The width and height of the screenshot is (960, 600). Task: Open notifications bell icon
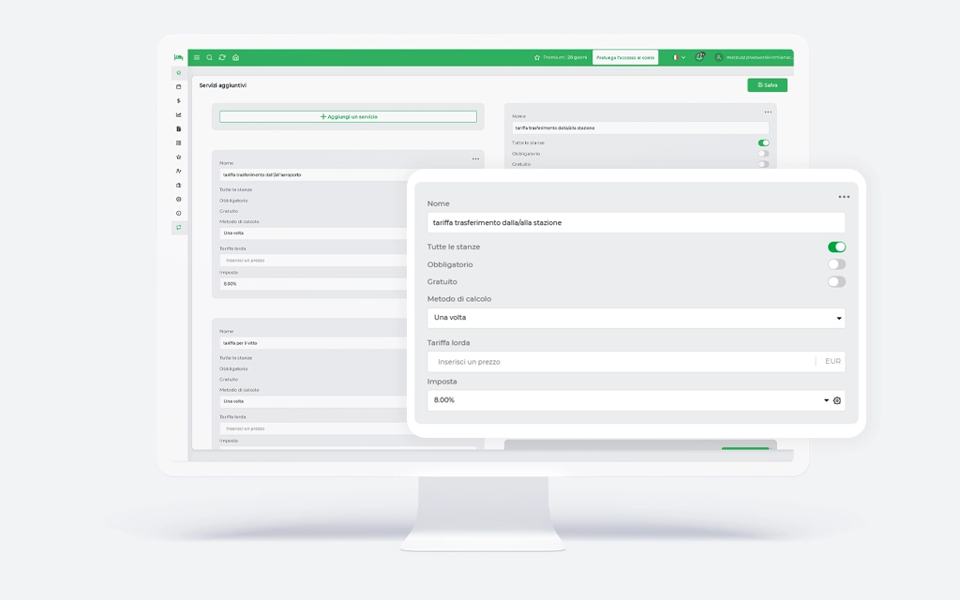point(700,57)
